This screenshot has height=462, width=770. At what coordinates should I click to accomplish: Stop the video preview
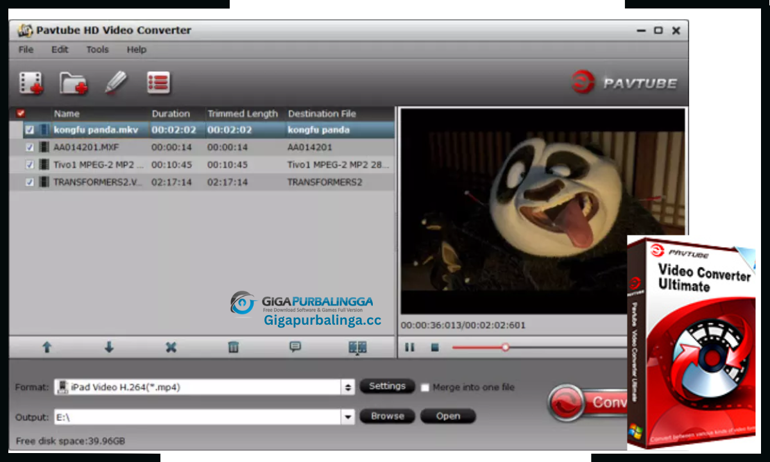coord(434,347)
